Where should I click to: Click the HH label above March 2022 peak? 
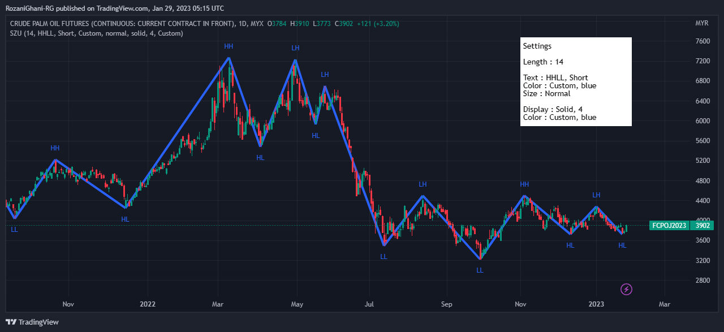click(x=229, y=46)
